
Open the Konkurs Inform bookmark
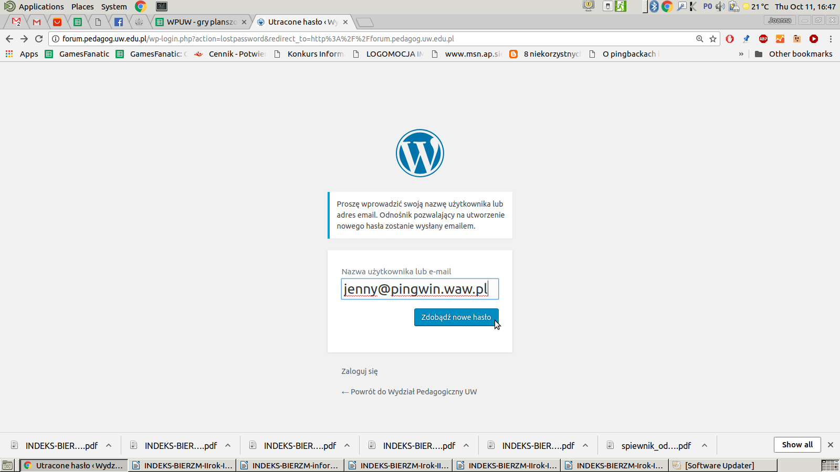[309, 54]
